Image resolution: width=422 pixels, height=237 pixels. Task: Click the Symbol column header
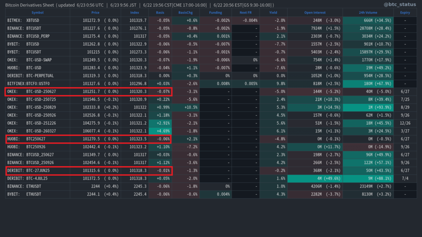[38, 13]
